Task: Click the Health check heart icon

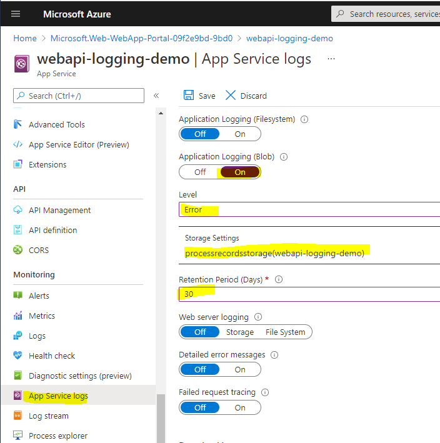Action: pos(17,355)
